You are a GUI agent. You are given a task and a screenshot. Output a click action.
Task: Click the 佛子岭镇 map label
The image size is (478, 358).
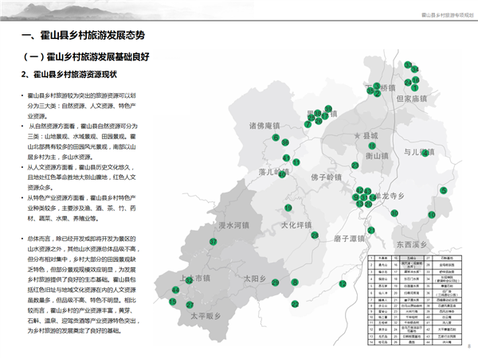[326, 177]
